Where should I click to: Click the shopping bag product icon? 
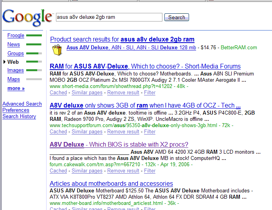click(57, 50)
